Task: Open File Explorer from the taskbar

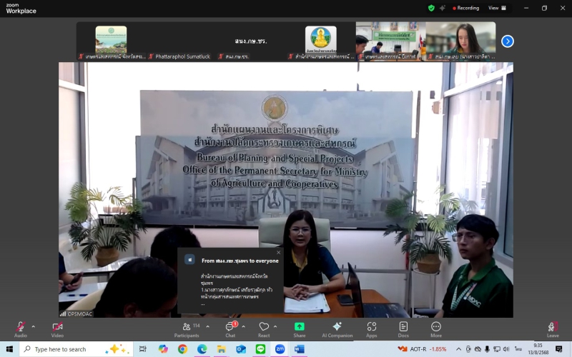Action: [222, 349]
